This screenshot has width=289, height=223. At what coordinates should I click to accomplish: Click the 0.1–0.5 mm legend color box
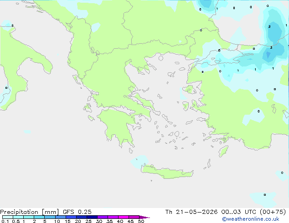pyautogui.click(x=8, y=217)
